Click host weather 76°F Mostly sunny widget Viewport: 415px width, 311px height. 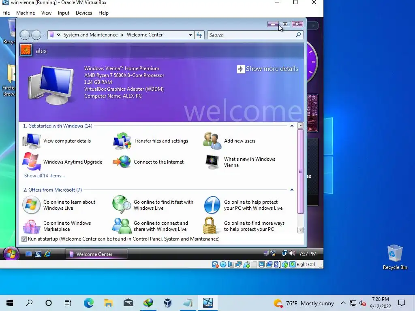tap(304, 303)
